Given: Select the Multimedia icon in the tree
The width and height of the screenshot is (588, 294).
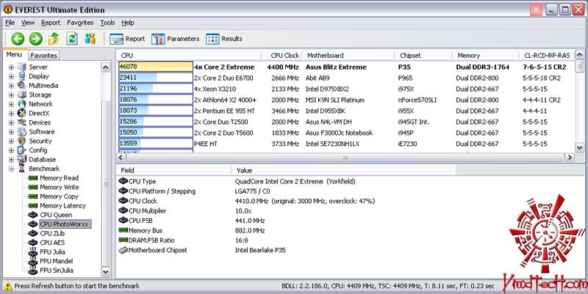Looking at the screenshot, I should [x=22, y=85].
